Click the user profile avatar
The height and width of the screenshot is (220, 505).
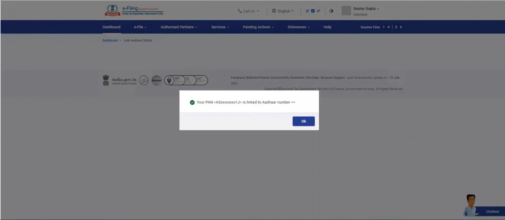tap(346, 11)
